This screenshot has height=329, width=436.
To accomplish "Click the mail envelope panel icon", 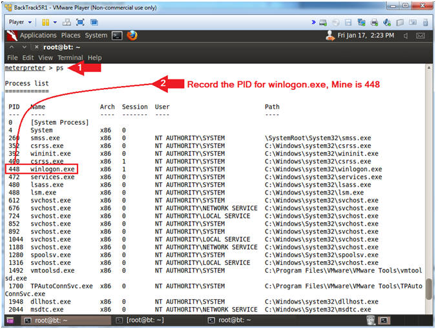I will [x=420, y=36].
